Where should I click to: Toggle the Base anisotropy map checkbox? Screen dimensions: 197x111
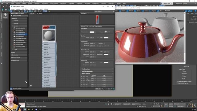[82, 81]
